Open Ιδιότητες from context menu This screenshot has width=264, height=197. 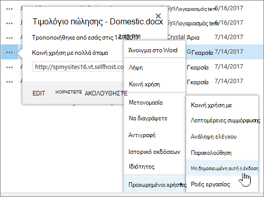155,167
